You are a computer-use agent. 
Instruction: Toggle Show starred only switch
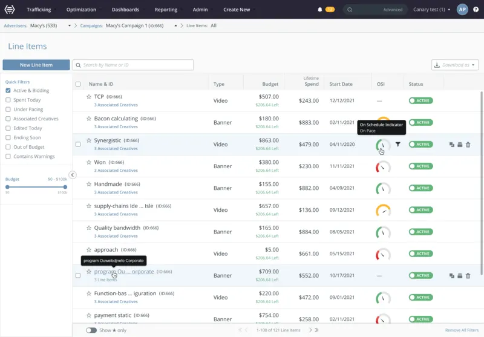click(91, 330)
